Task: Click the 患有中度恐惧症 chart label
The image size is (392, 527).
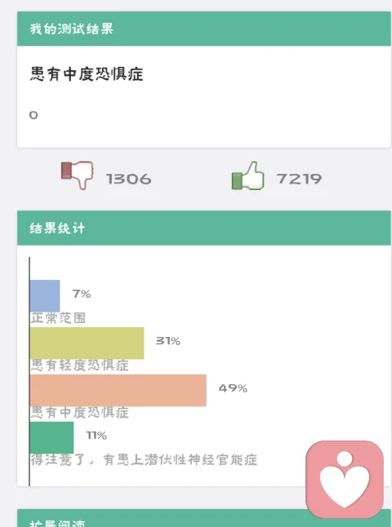Action: pos(80,413)
